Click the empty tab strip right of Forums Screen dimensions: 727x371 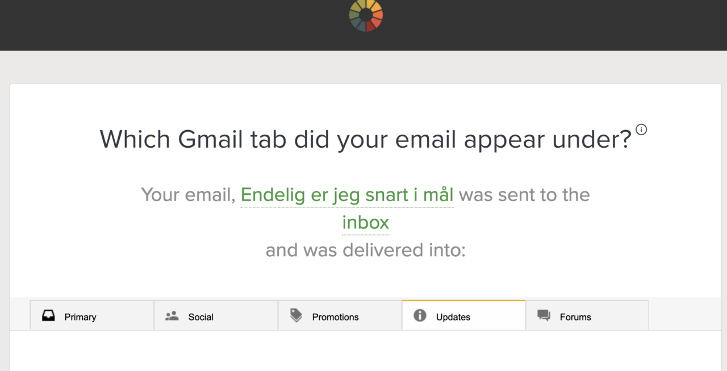[684, 314]
